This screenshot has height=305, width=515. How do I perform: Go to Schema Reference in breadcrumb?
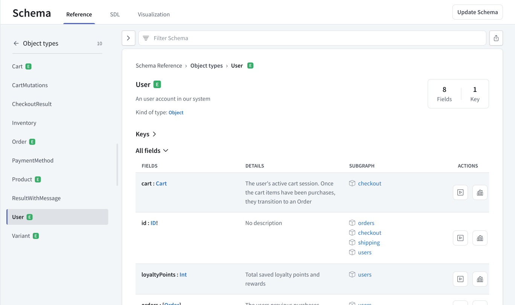click(159, 66)
